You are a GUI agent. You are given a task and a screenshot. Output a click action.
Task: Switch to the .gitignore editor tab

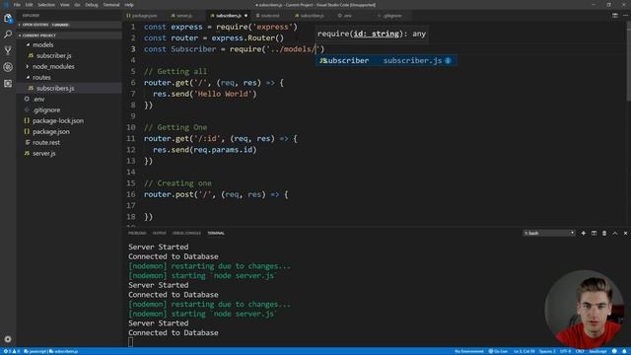coord(392,16)
